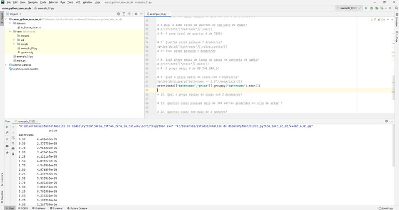
Task: Click the Profile icon in top toolbar
Action: coord(382,8)
